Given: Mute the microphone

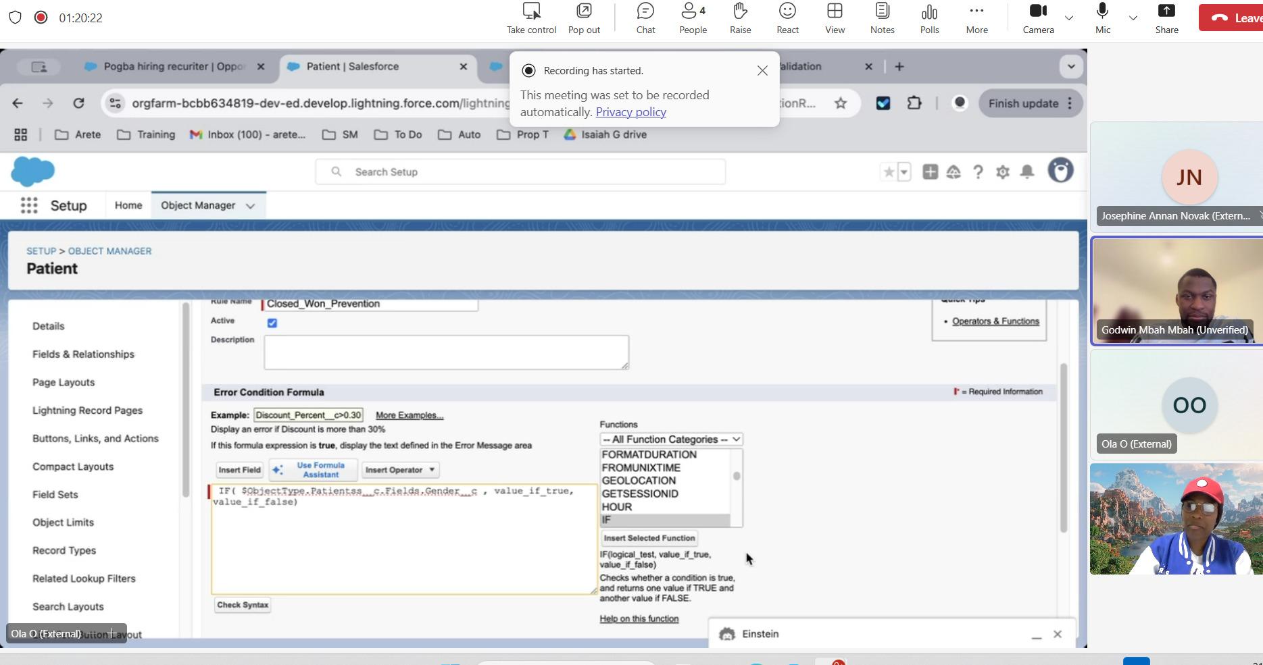Looking at the screenshot, I should coord(1102,18).
